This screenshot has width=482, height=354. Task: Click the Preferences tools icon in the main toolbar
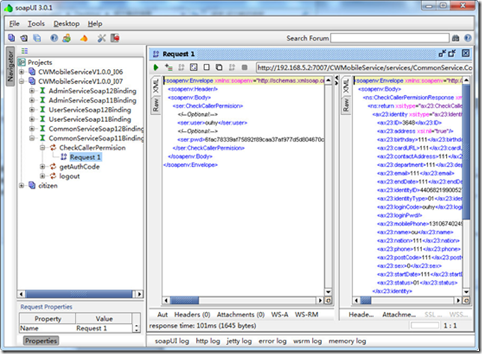click(100, 38)
